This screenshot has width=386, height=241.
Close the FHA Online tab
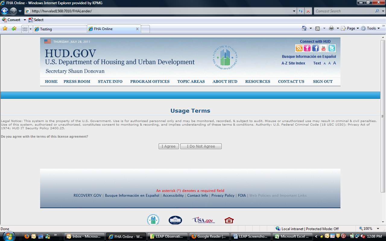[137, 29]
